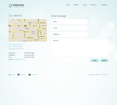Click the Freshview swirl logo icon
The width and height of the screenshot is (117, 105).
[x=10, y=6]
